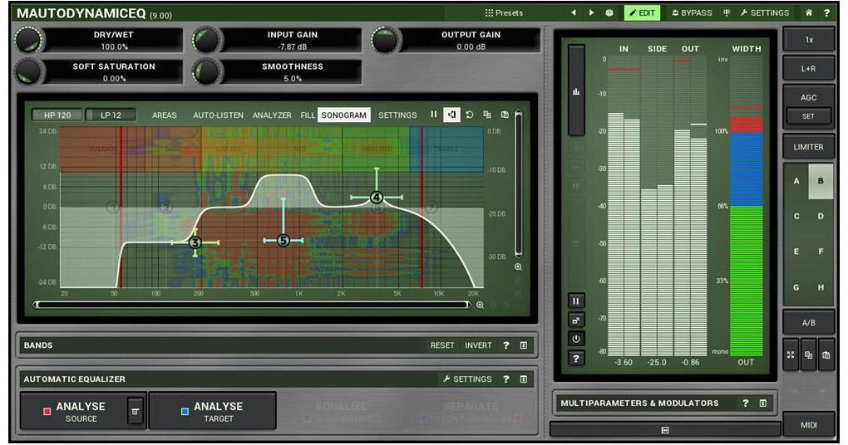Toggle EDIT mode in the title bar
This screenshot has height=445, width=848.
(x=642, y=13)
